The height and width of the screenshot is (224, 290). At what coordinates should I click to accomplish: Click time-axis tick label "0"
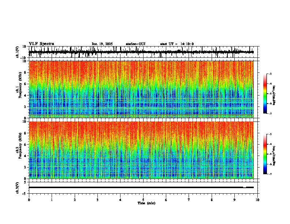(x=29, y=200)
